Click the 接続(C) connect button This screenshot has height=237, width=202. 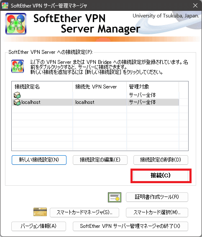[x=161, y=176]
